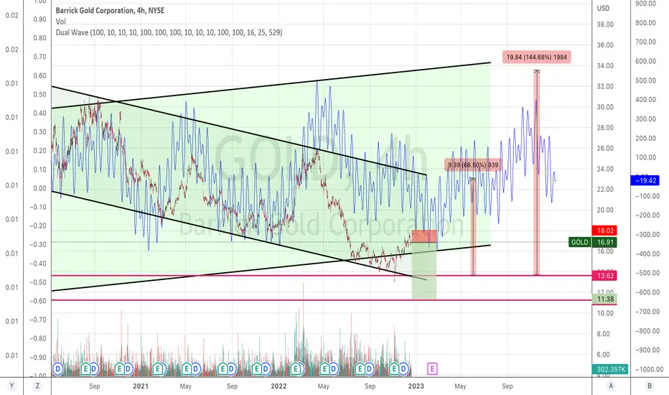Toggle the A auto-scale button

coord(611,386)
